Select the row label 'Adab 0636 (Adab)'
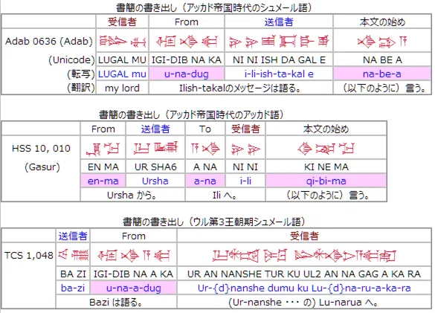This screenshot has width=435, height=313. click(x=49, y=41)
